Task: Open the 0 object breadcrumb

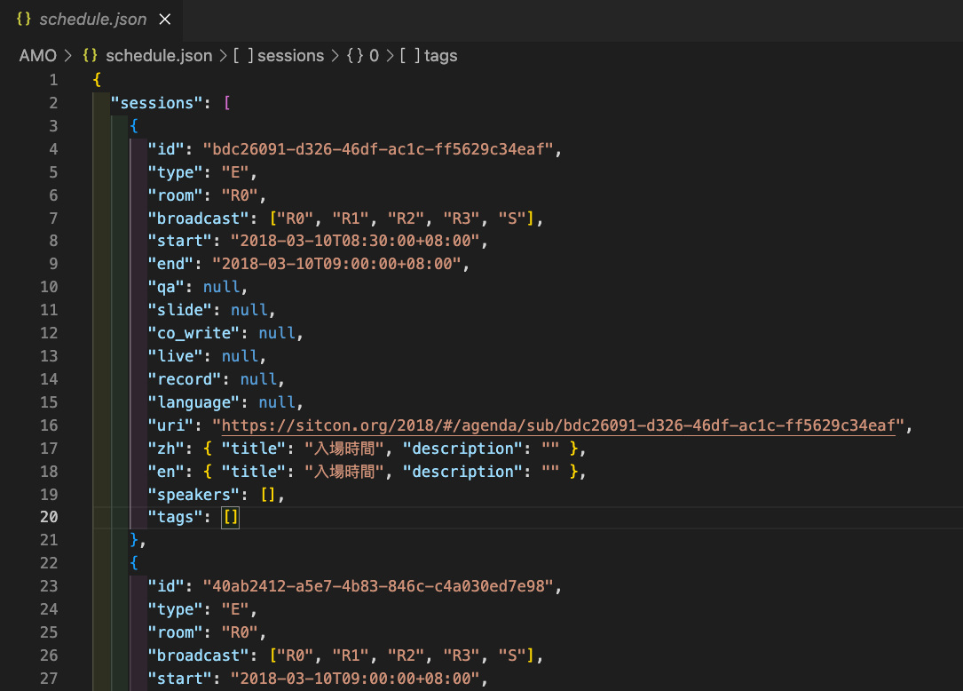Action: point(374,56)
